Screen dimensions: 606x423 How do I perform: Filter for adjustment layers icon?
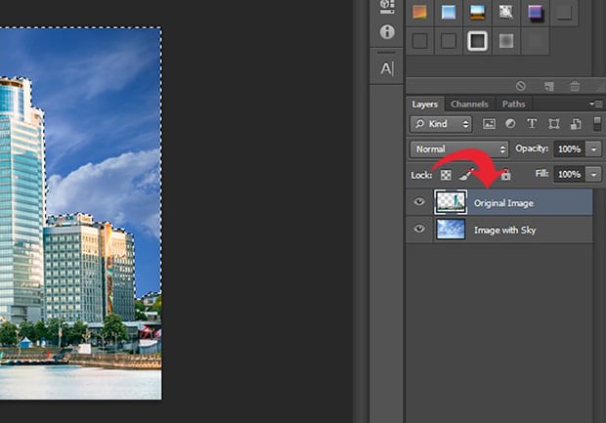(x=510, y=124)
